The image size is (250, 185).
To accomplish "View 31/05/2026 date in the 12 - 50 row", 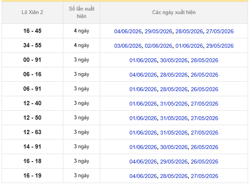I will tap(174, 119).
